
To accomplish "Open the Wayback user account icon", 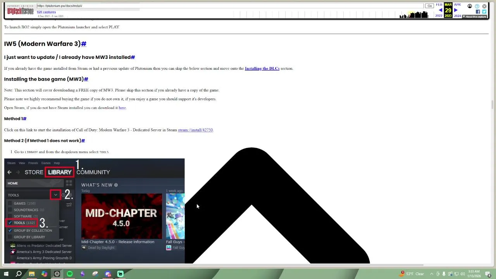I will click(x=470, y=6).
